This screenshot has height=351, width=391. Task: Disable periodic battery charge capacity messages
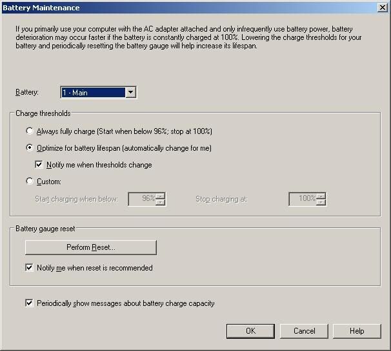point(30,303)
